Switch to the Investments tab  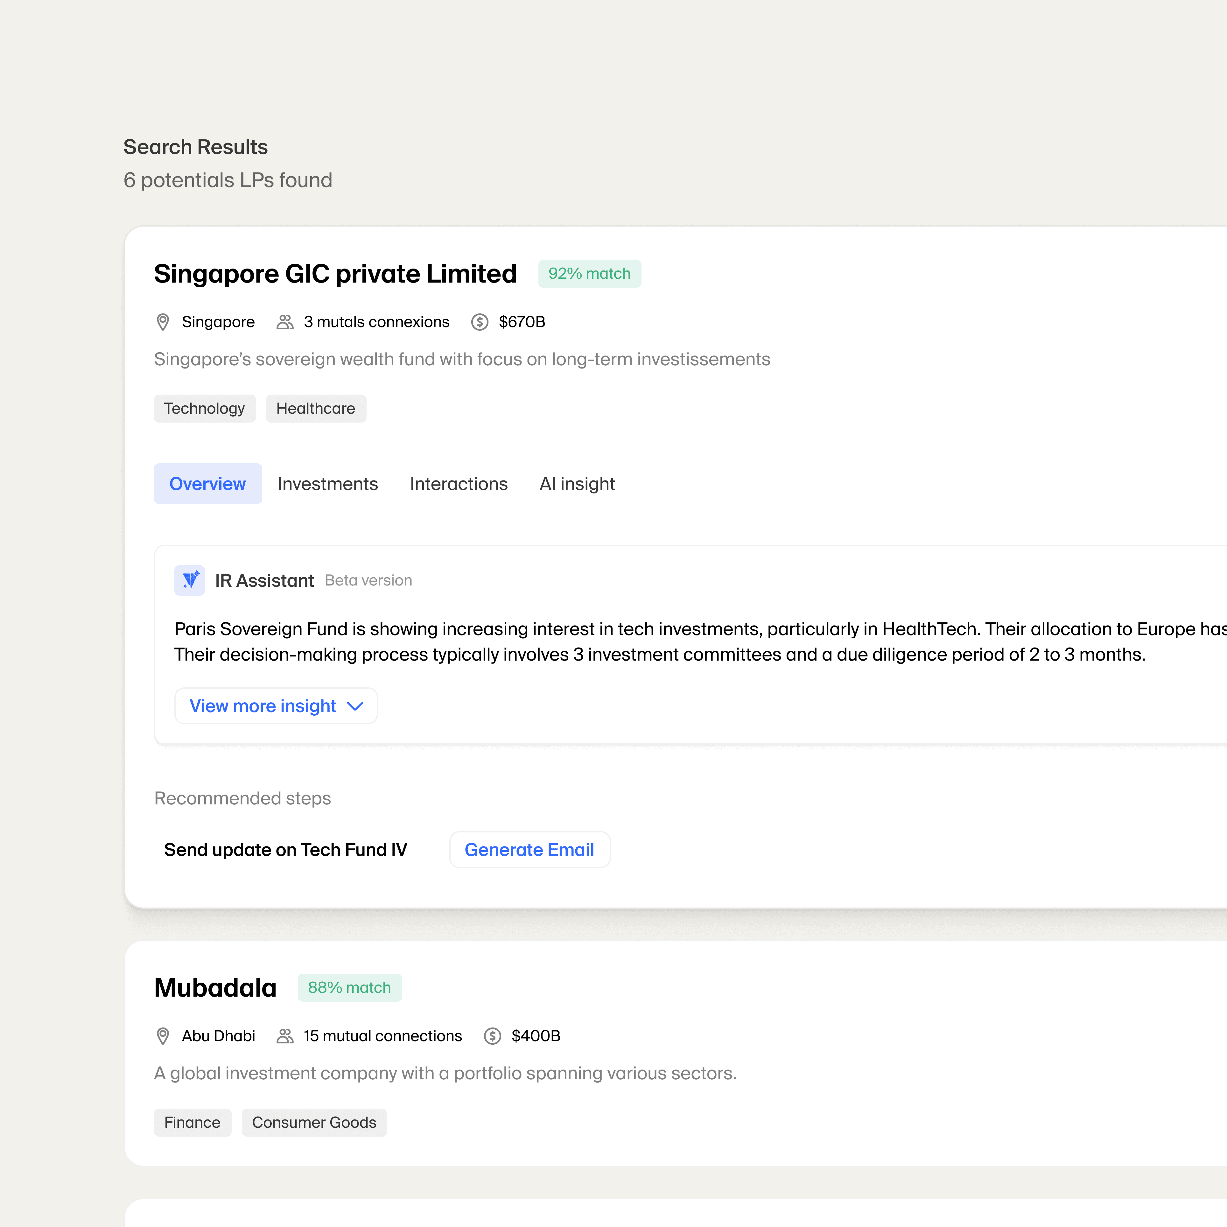(x=328, y=483)
